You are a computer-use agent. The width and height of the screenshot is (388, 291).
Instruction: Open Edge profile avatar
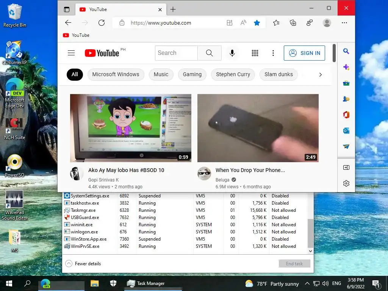tap(327, 23)
